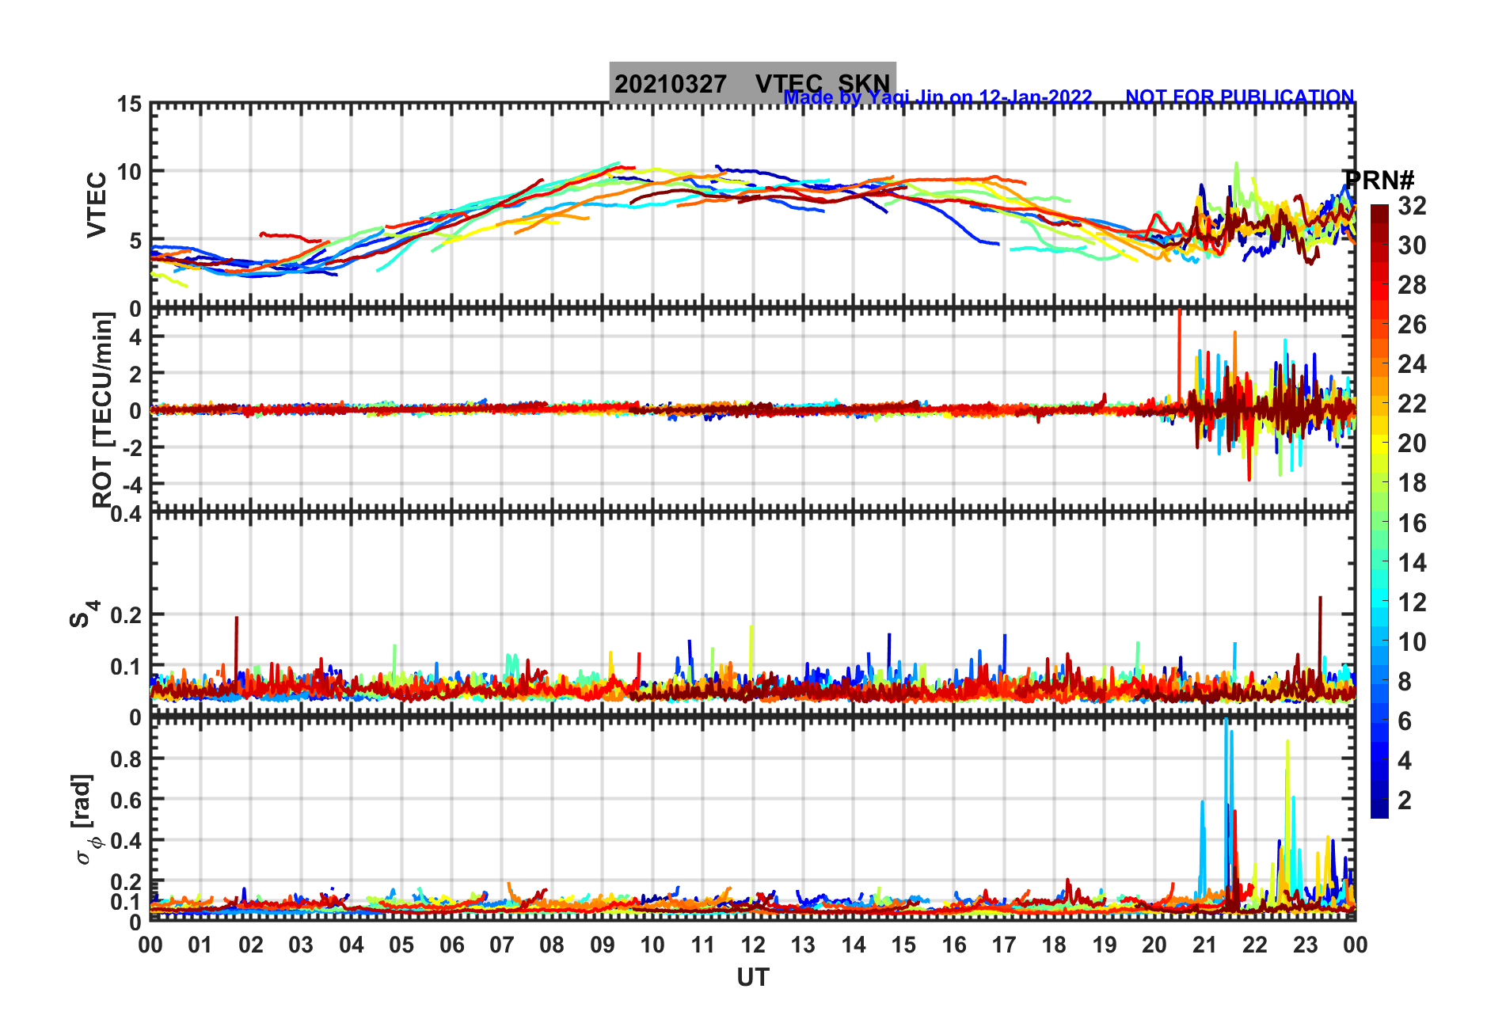Viewport: 1506px width, 1023px height.
Task: Click the '15' tick on VTEC axis
Action: [x=129, y=105]
